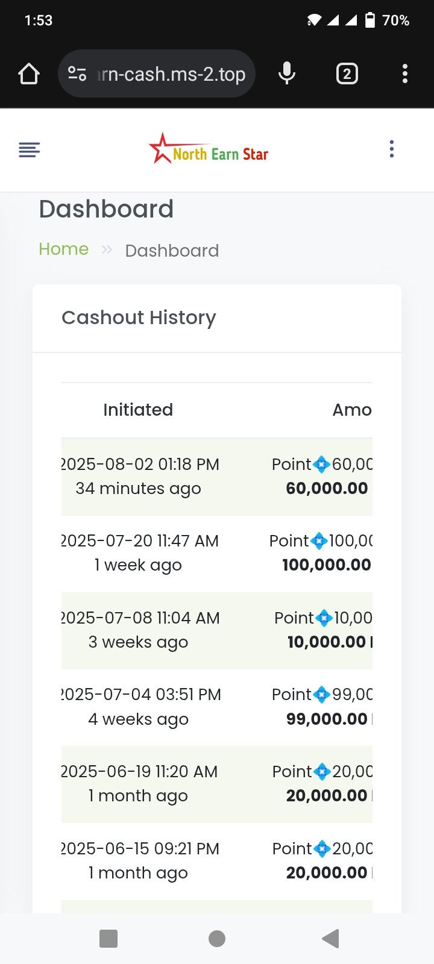Tap the browser home icon
This screenshot has width=434, height=964.
click(x=29, y=74)
